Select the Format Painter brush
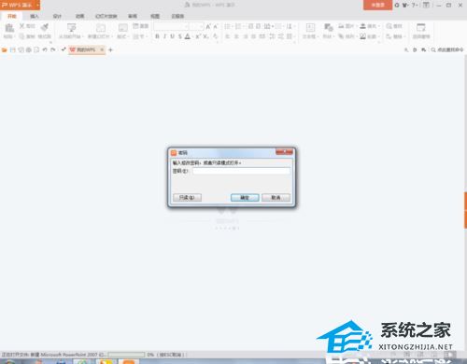This screenshot has width=467, height=364. click(45, 27)
